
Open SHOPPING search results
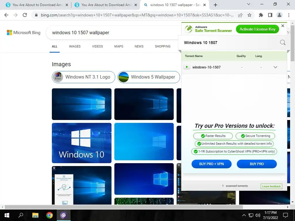[x=163, y=46]
